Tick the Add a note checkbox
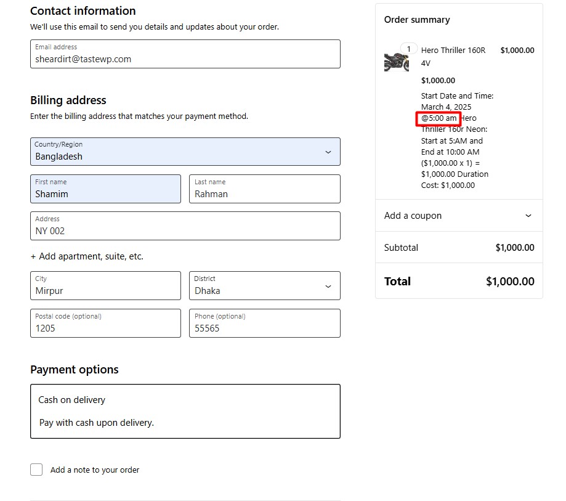The image size is (566, 501). tap(37, 470)
